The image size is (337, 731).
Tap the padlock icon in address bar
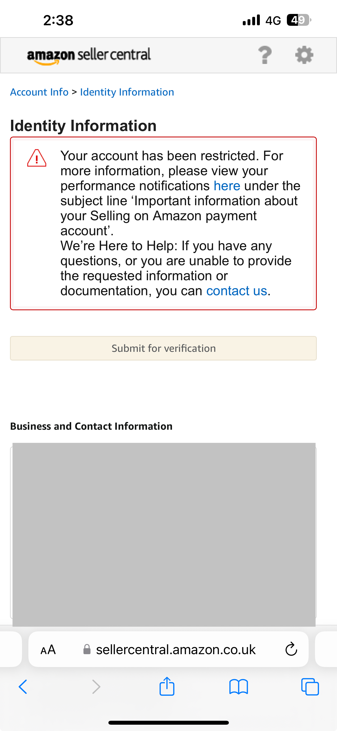click(x=87, y=649)
